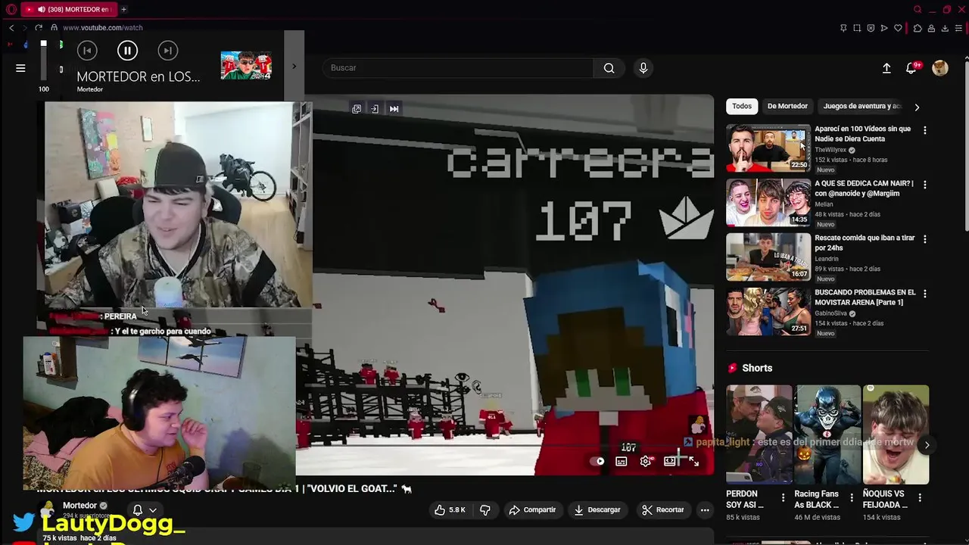969x545 pixels.
Task: Skip to next track in media popup
Action: (168, 51)
